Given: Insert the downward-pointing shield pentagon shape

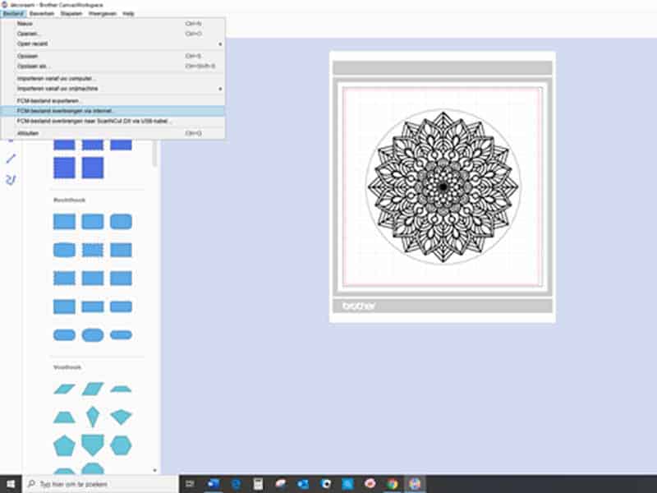Looking at the screenshot, I should 93,445.
